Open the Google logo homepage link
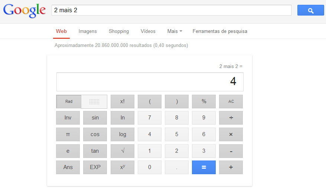The height and width of the screenshot is (189, 326). [x=25, y=11]
